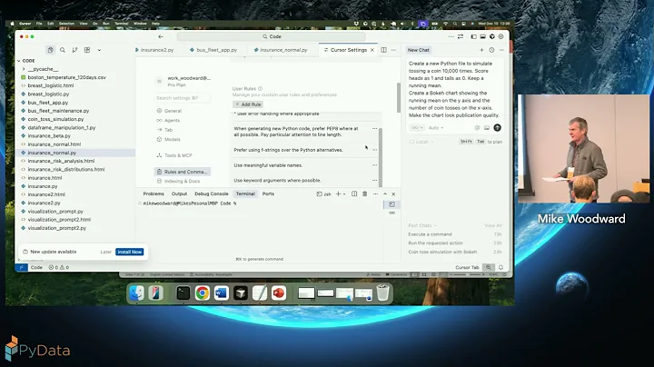Open the Local environment dropdown

click(422, 142)
